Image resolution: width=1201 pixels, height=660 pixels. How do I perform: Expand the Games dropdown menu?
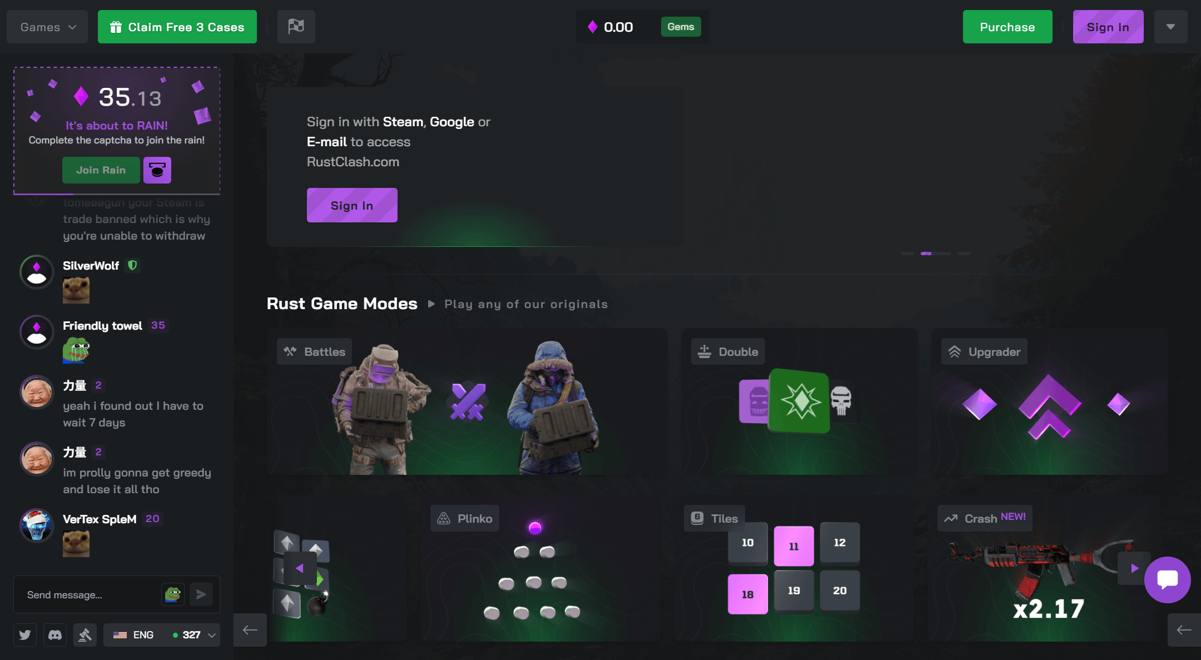[x=47, y=27]
